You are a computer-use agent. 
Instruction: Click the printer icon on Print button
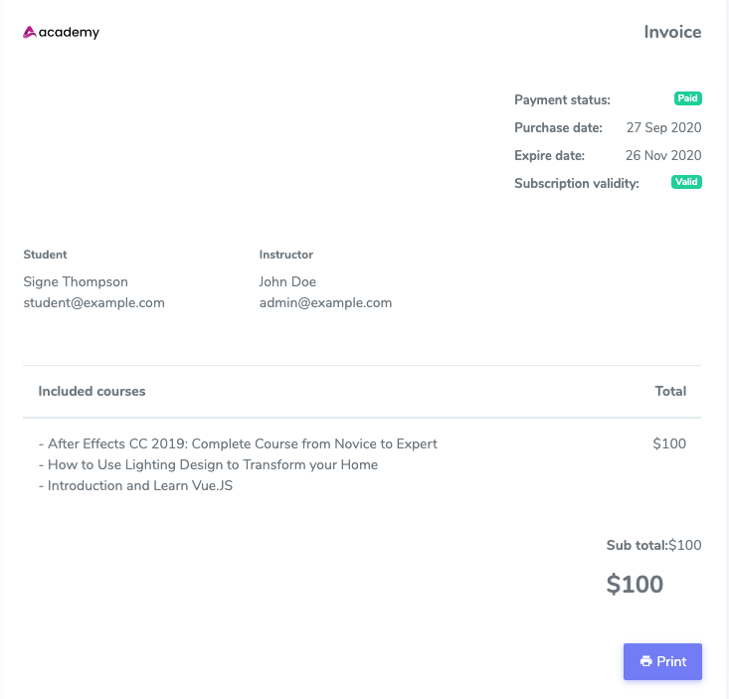(x=645, y=662)
